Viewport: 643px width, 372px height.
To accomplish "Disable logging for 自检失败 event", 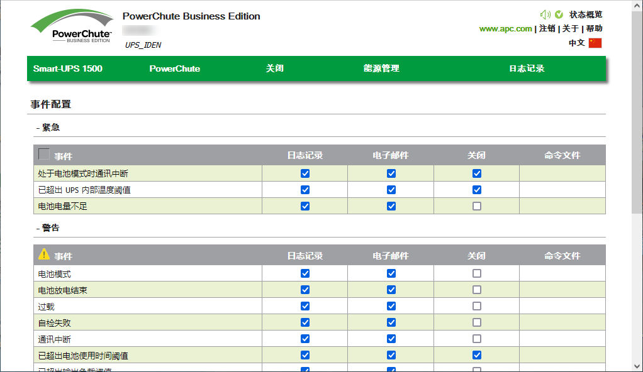I will [x=305, y=322].
